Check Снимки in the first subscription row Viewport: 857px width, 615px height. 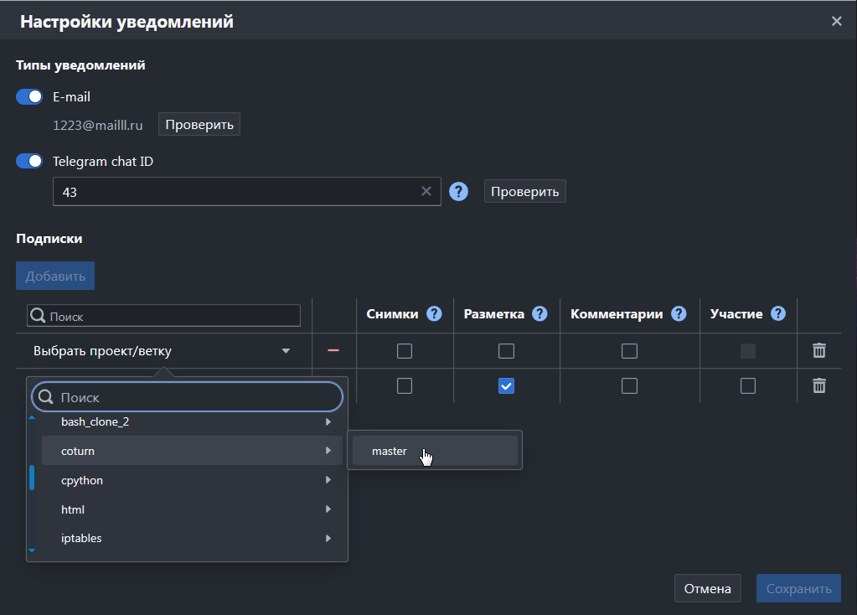405,351
